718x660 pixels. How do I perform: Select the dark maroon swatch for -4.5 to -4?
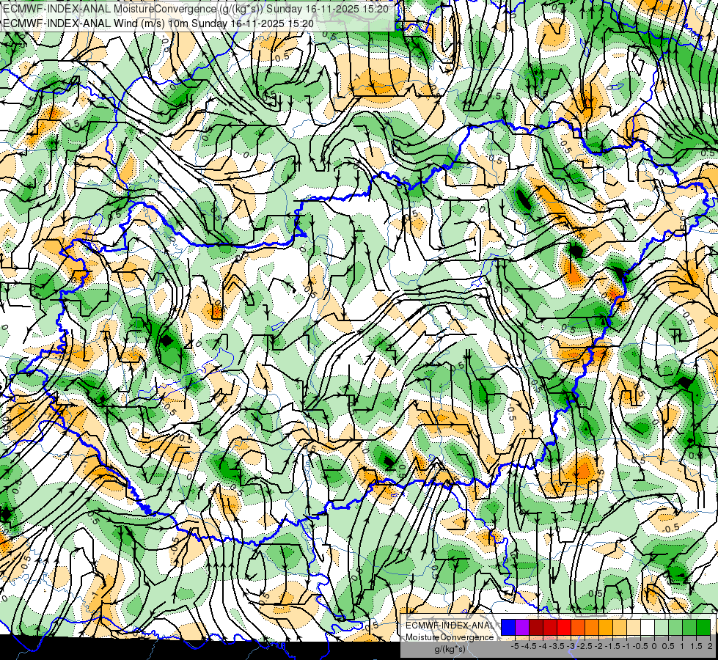[536, 627]
